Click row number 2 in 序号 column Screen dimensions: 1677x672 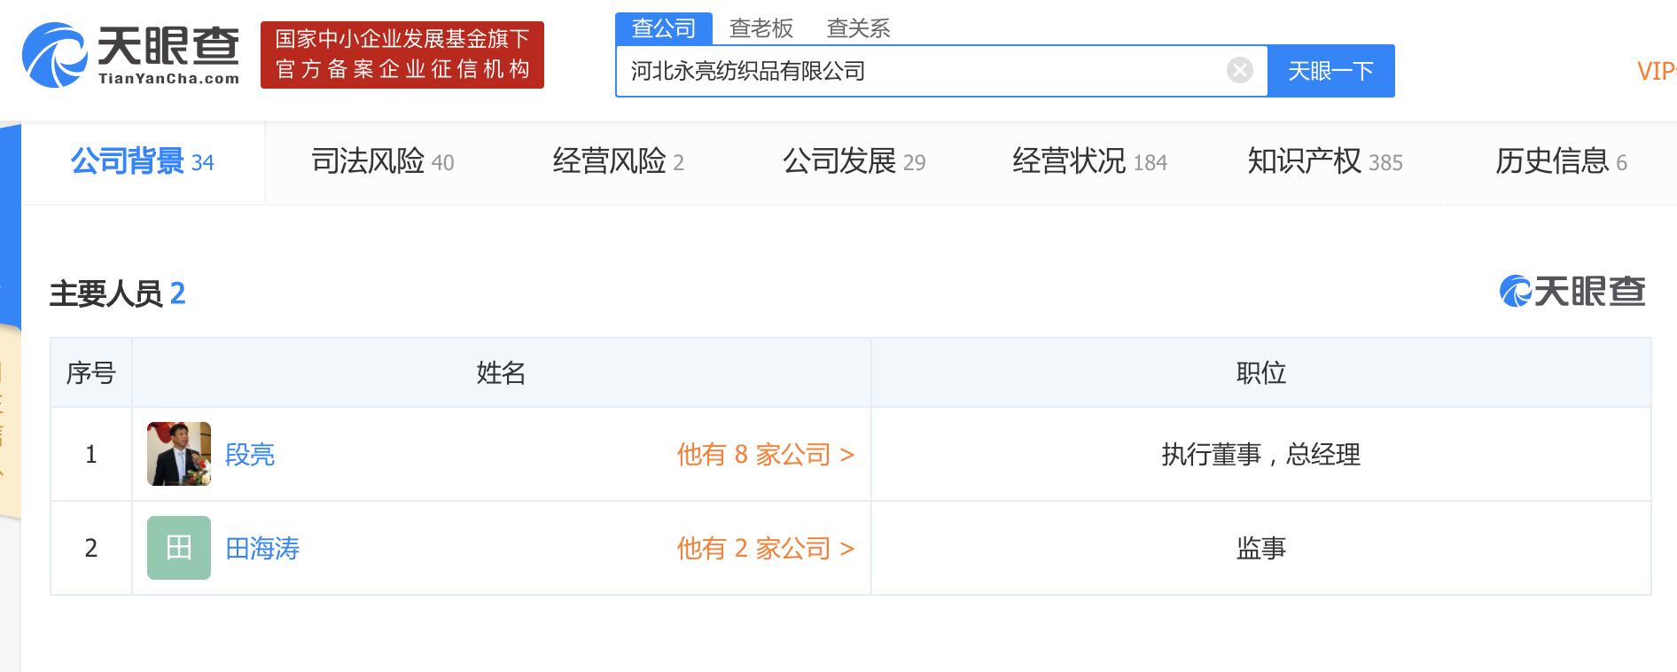pyautogui.click(x=91, y=549)
